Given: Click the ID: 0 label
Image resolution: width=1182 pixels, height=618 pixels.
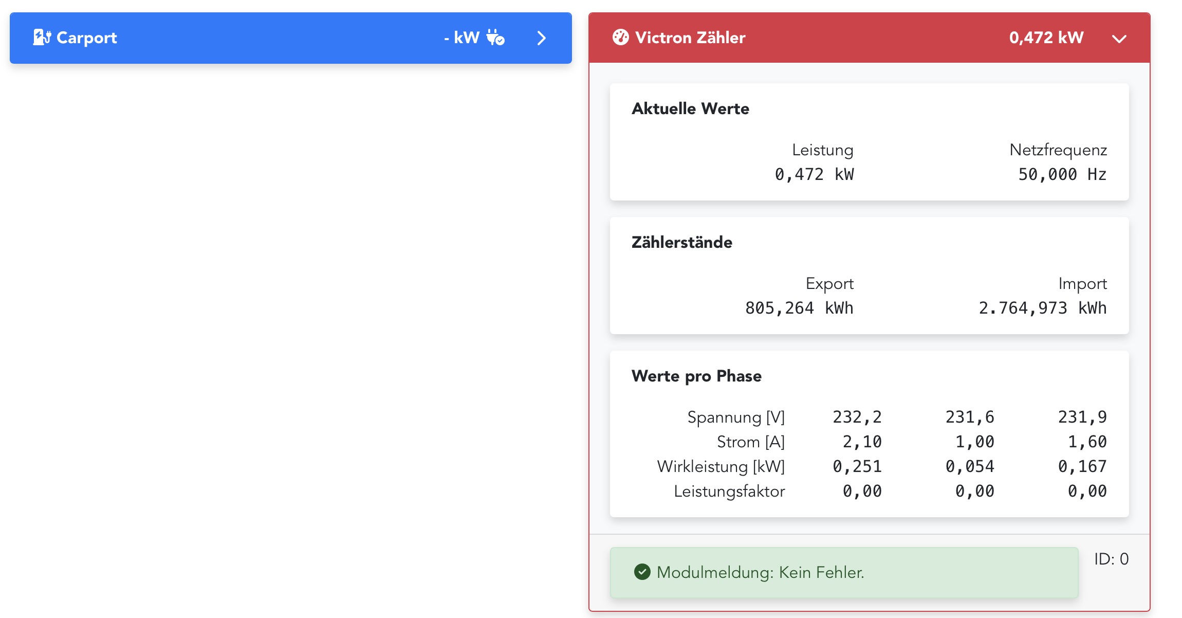Looking at the screenshot, I should pyautogui.click(x=1111, y=559).
